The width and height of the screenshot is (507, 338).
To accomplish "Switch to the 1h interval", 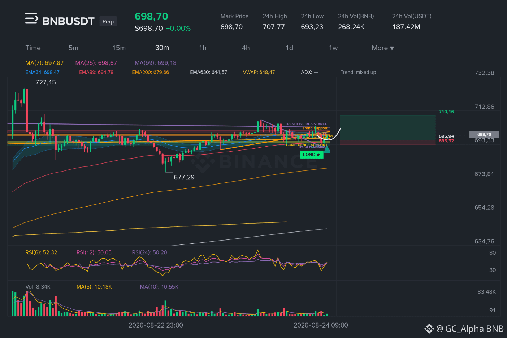I will coord(203,48).
